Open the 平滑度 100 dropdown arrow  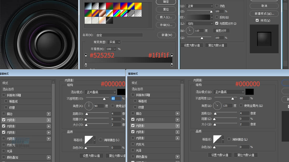(115, 49)
